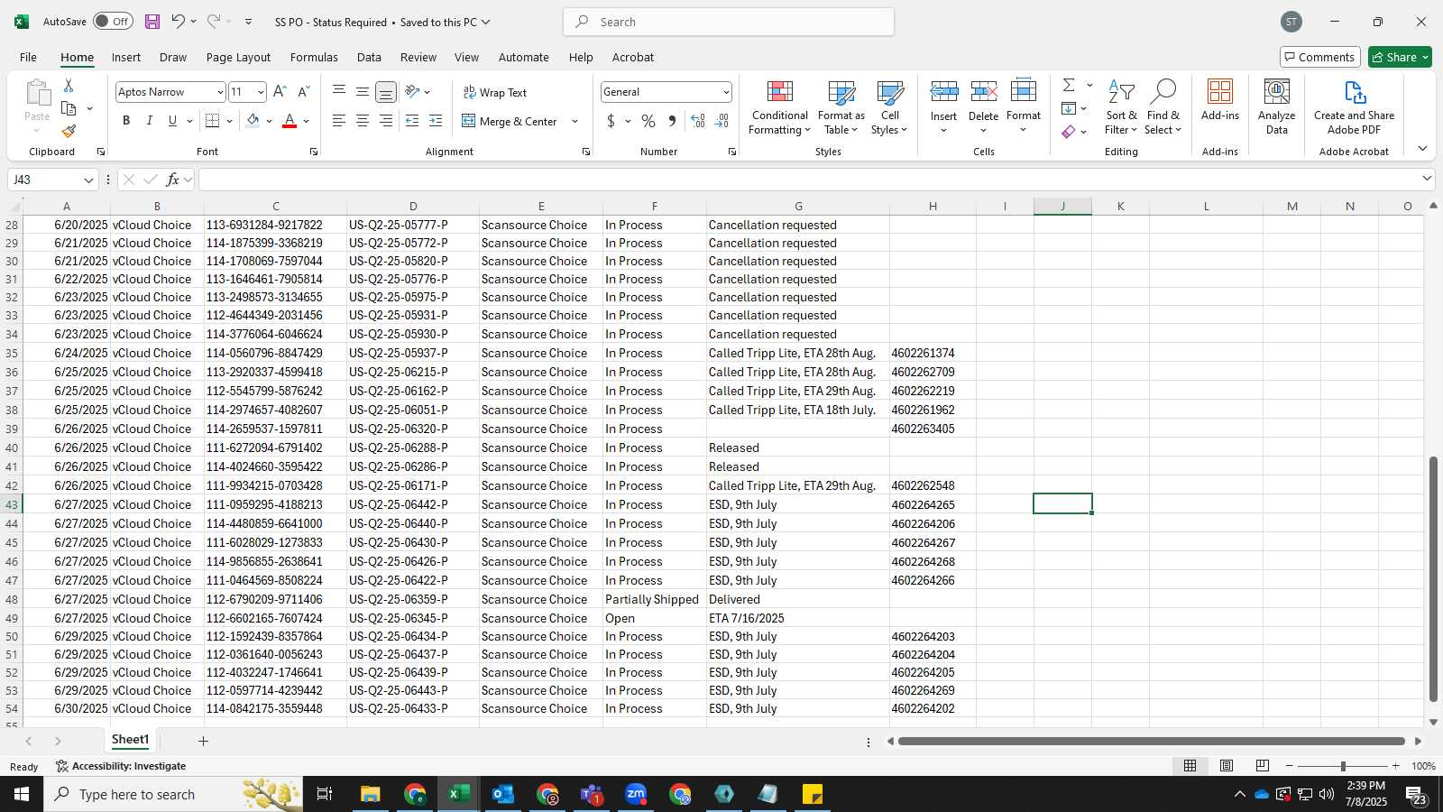Image resolution: width=1443 pixels, height=812 pixels.
Task: Click Create and Share Adobe PDF
Action: coord(1354,107)
